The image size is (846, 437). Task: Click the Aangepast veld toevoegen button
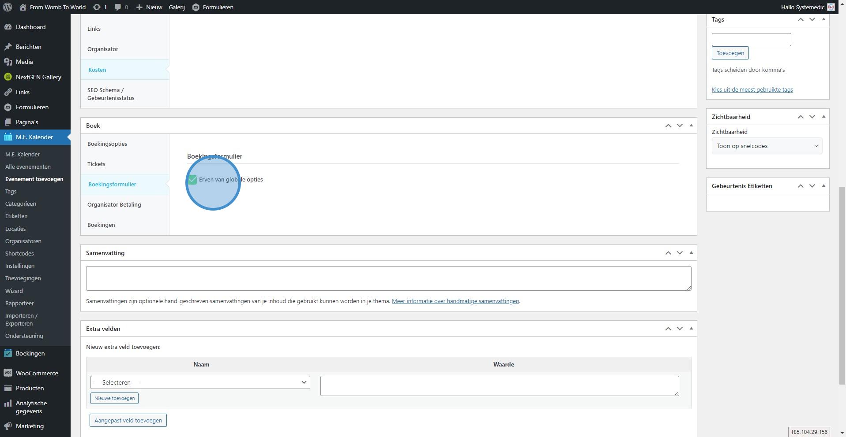[128, 420]
